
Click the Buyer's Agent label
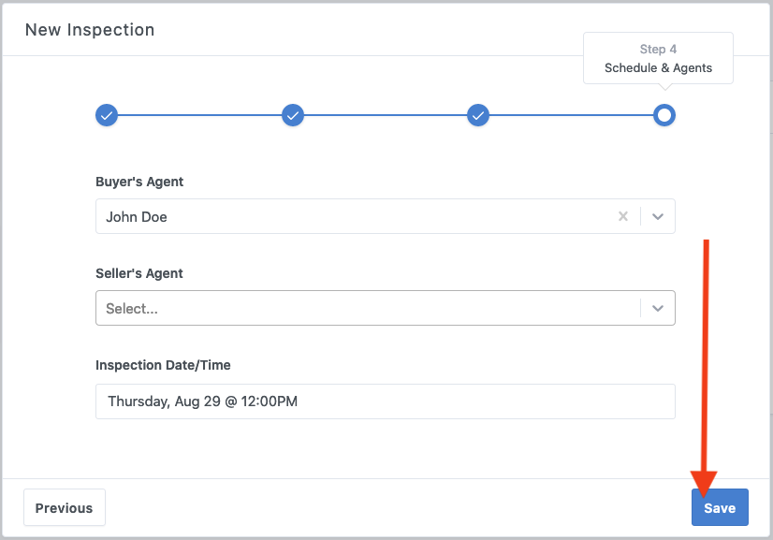[x=139, y=182]
